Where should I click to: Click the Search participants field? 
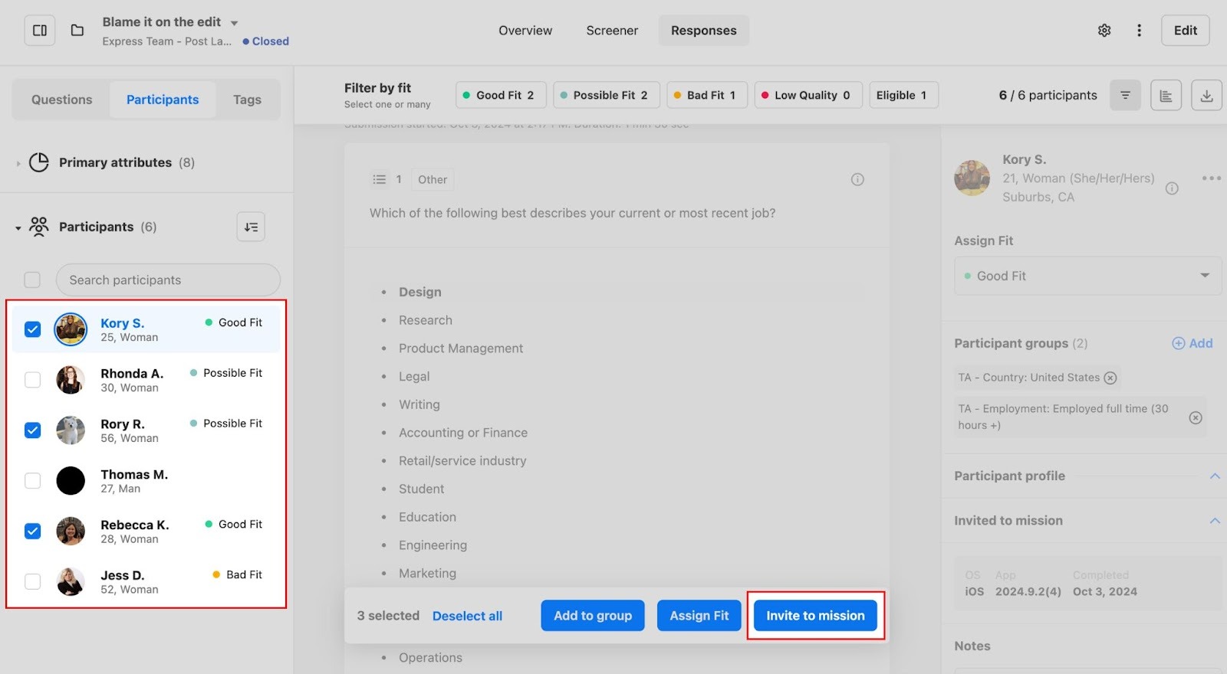tap(168, 280)
